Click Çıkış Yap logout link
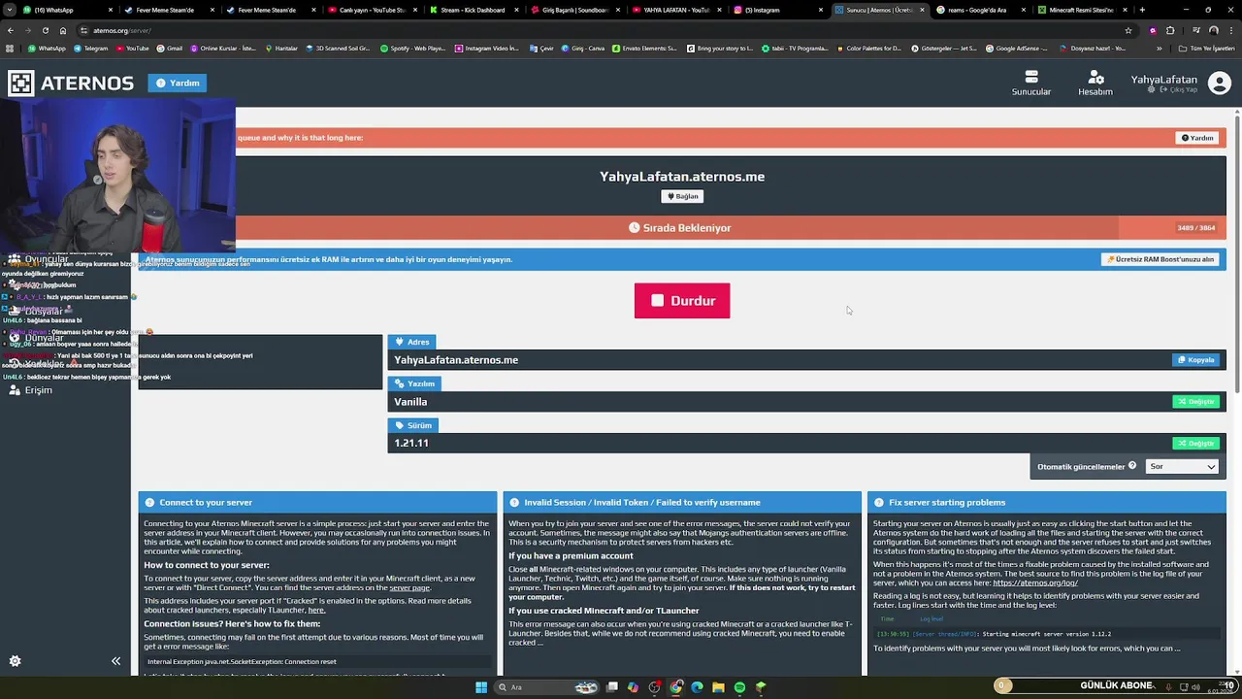 pyautogui.click(x=1178, y=89)
